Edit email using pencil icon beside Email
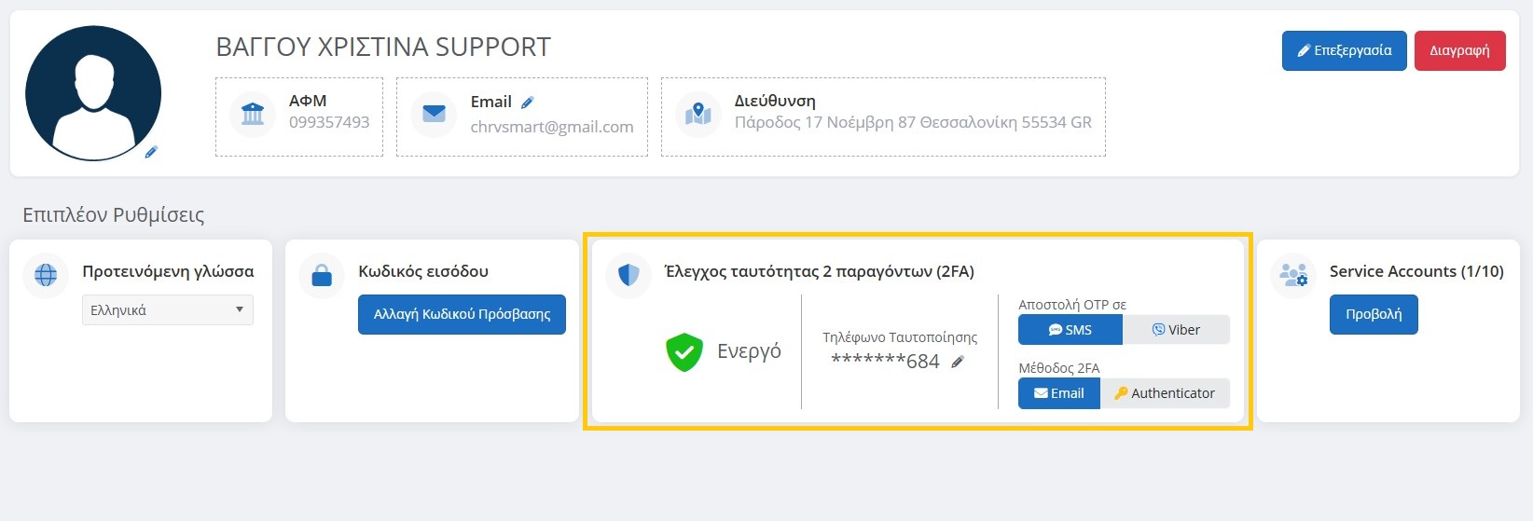This screenshot has width=1533, height=521. pos(527,103)
